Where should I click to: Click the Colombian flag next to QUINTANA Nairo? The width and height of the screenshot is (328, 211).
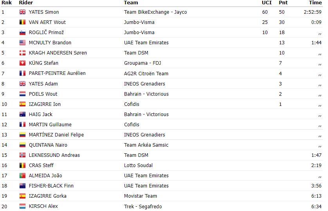click(x=22, y=145)
